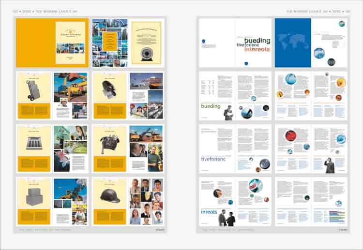Select the grid of portrait faces
363x250 pixels.
(x=147, y=201)
